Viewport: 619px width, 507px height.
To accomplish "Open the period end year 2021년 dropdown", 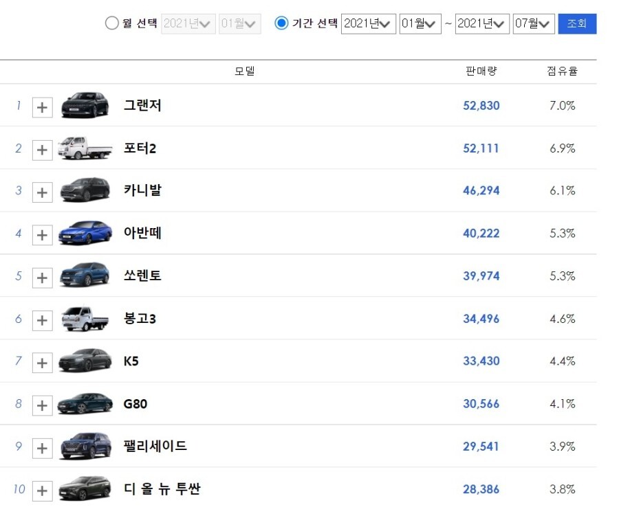I will (x=482, y=24).
